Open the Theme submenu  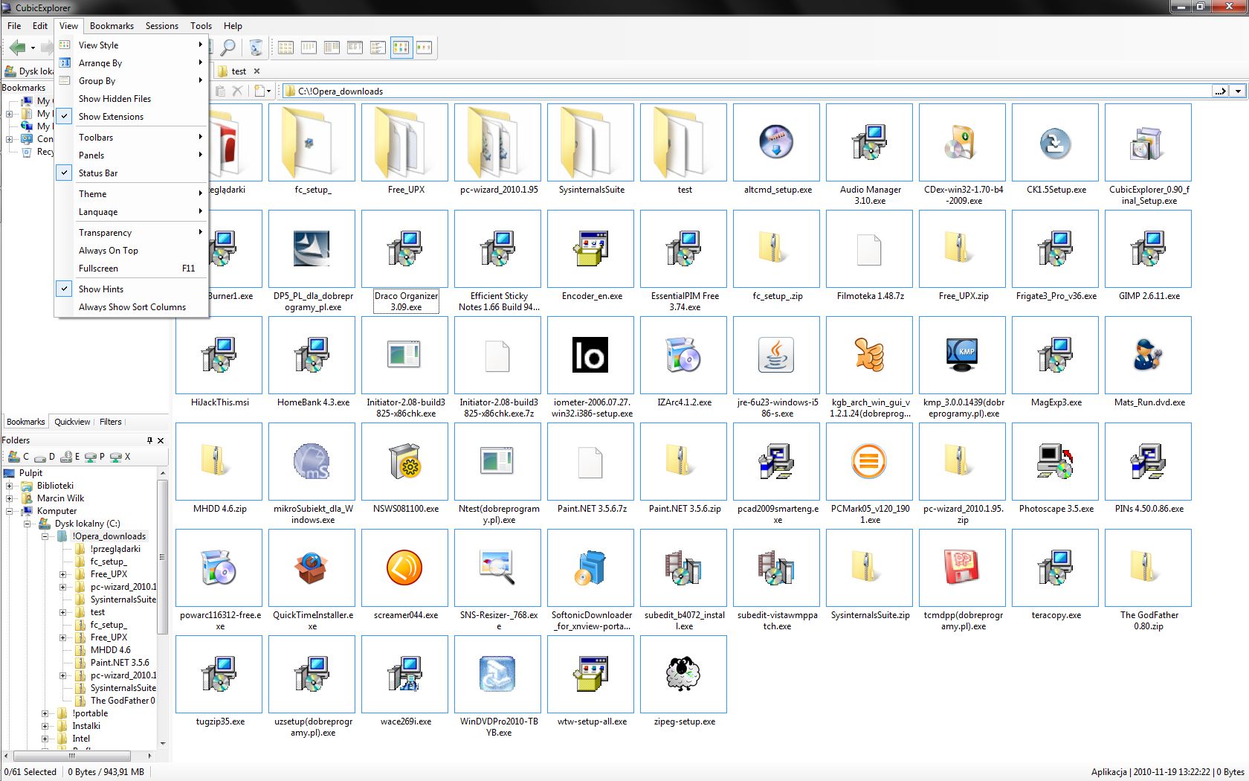click(x=131, y=194)
